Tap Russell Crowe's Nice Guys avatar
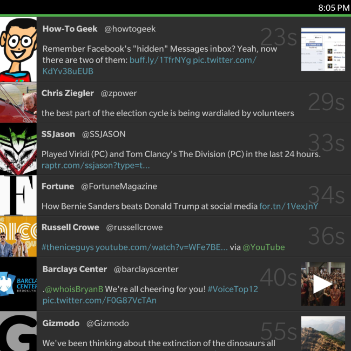 18,237
